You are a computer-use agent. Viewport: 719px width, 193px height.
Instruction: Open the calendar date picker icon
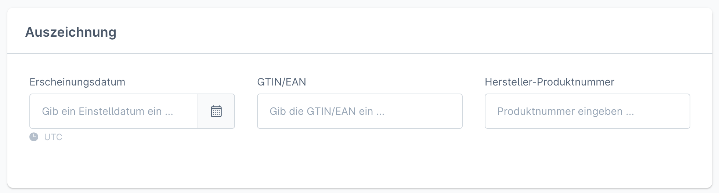tap(216, 111)
